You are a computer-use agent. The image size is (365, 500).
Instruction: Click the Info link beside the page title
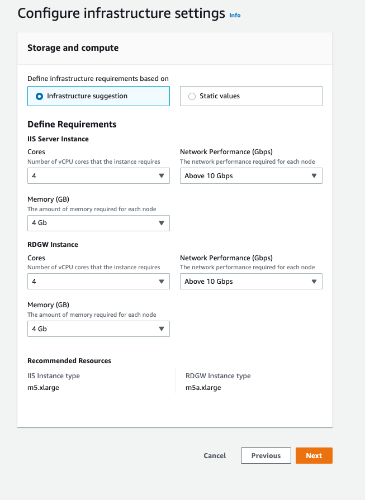tap(235, 15)
